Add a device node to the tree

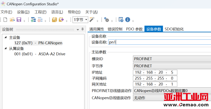click(33, 20)
